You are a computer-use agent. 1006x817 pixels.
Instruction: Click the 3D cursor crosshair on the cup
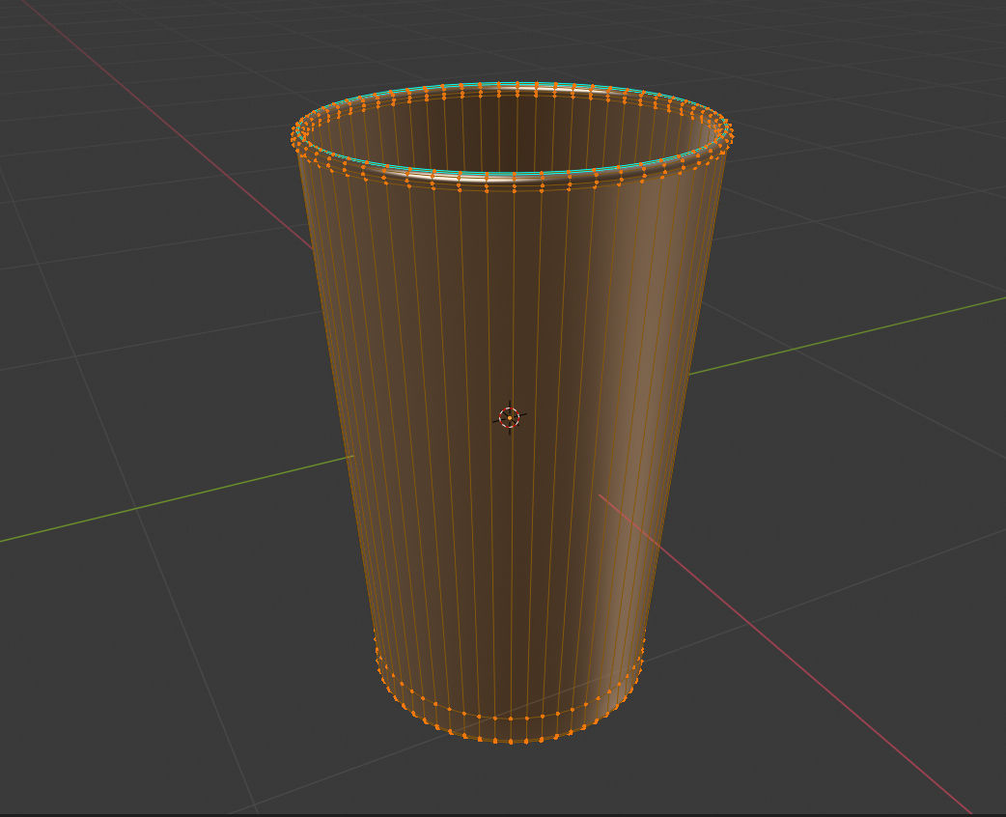click(510, 417)
